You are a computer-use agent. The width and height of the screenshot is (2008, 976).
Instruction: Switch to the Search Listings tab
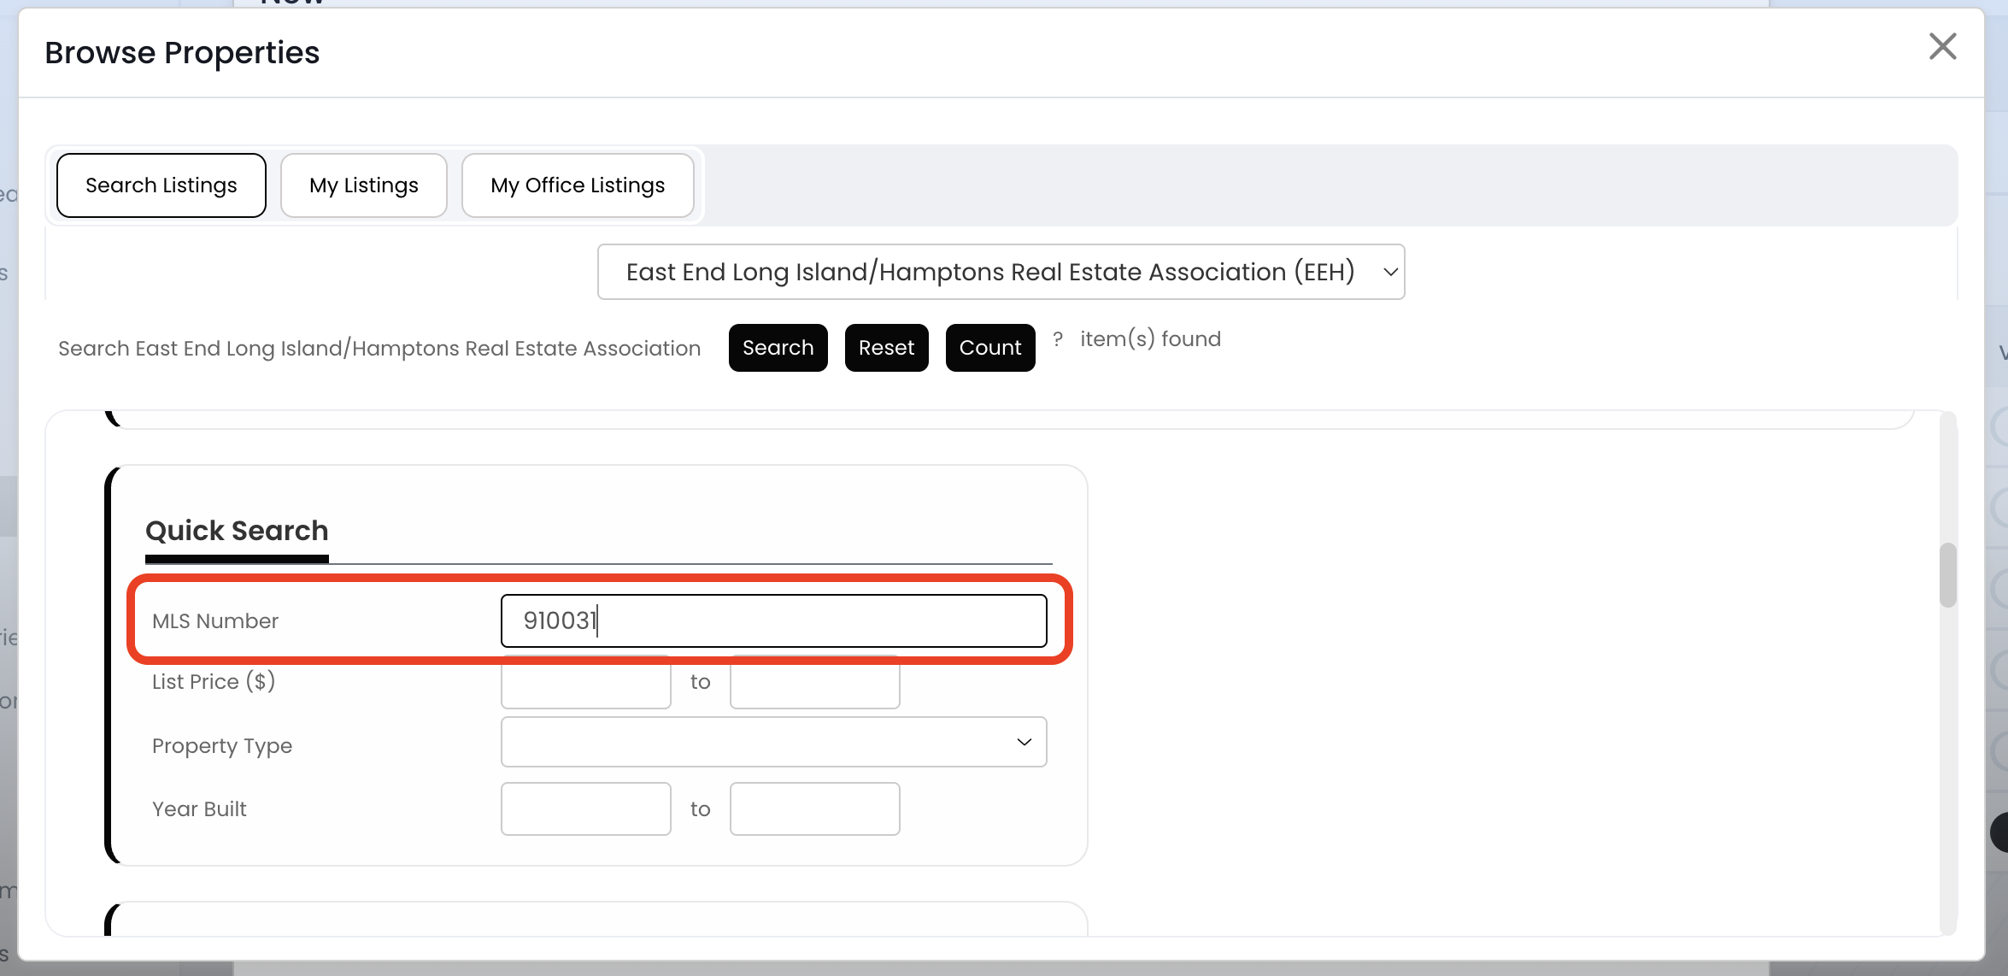161,185
